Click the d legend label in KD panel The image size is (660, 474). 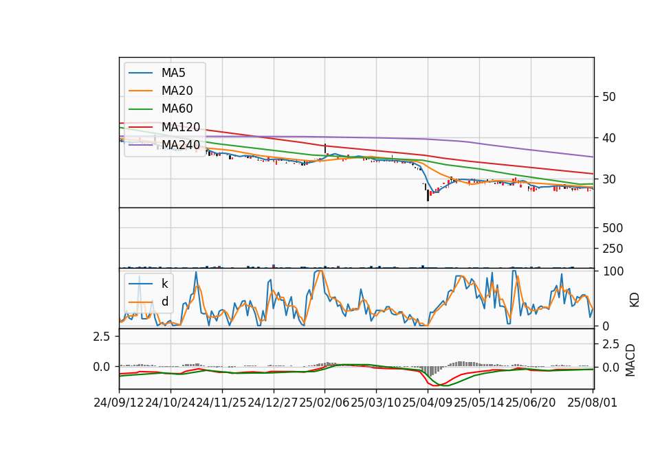point(165,302)
